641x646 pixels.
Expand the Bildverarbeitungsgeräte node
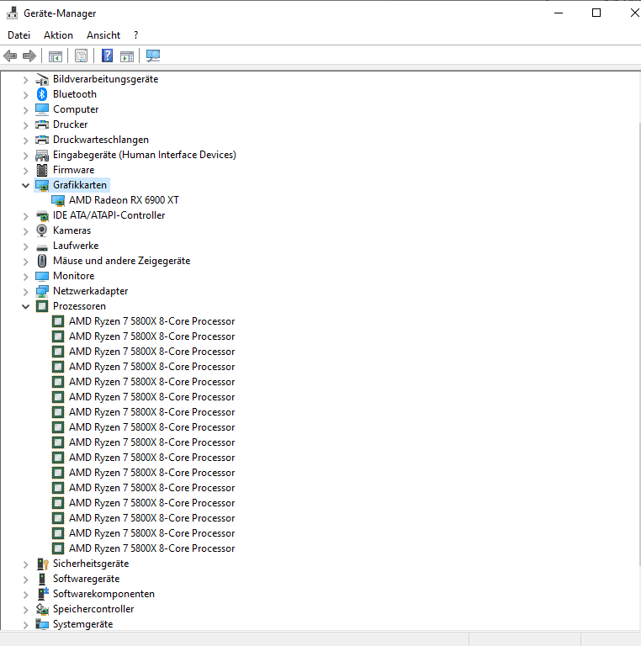point(25,80)
